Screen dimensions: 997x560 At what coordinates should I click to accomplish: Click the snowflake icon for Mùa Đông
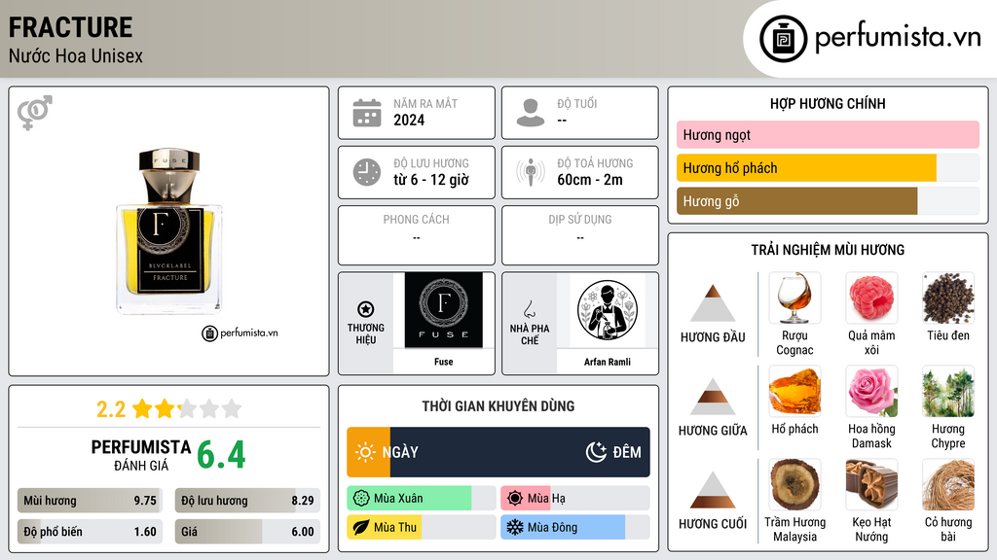[515, 527]
